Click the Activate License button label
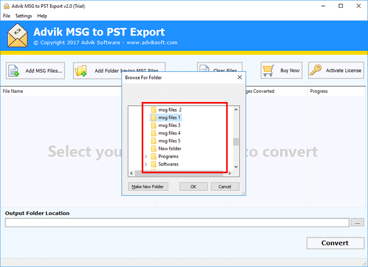 [x=343, y=70]
